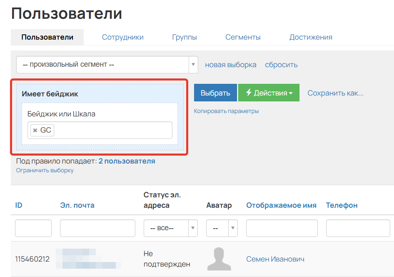Open the произвольный сегмент dropdown arrow
394x277 pixels.
click(x=193, y=65)
